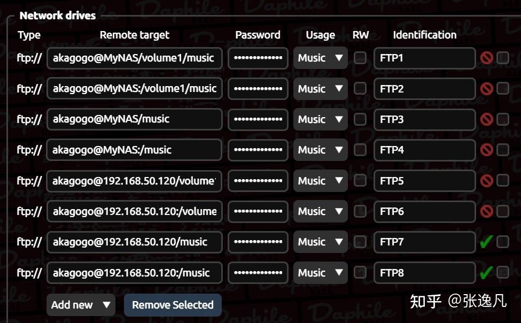Click the FTP6 identification field
Image resolution: width=521 pixels, height=323 pixels.
point(424,211)
